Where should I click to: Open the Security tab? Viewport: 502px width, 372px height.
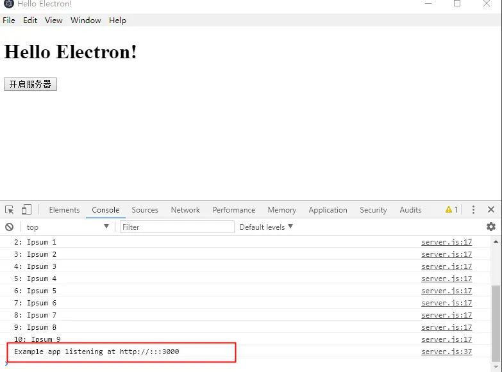373,210
